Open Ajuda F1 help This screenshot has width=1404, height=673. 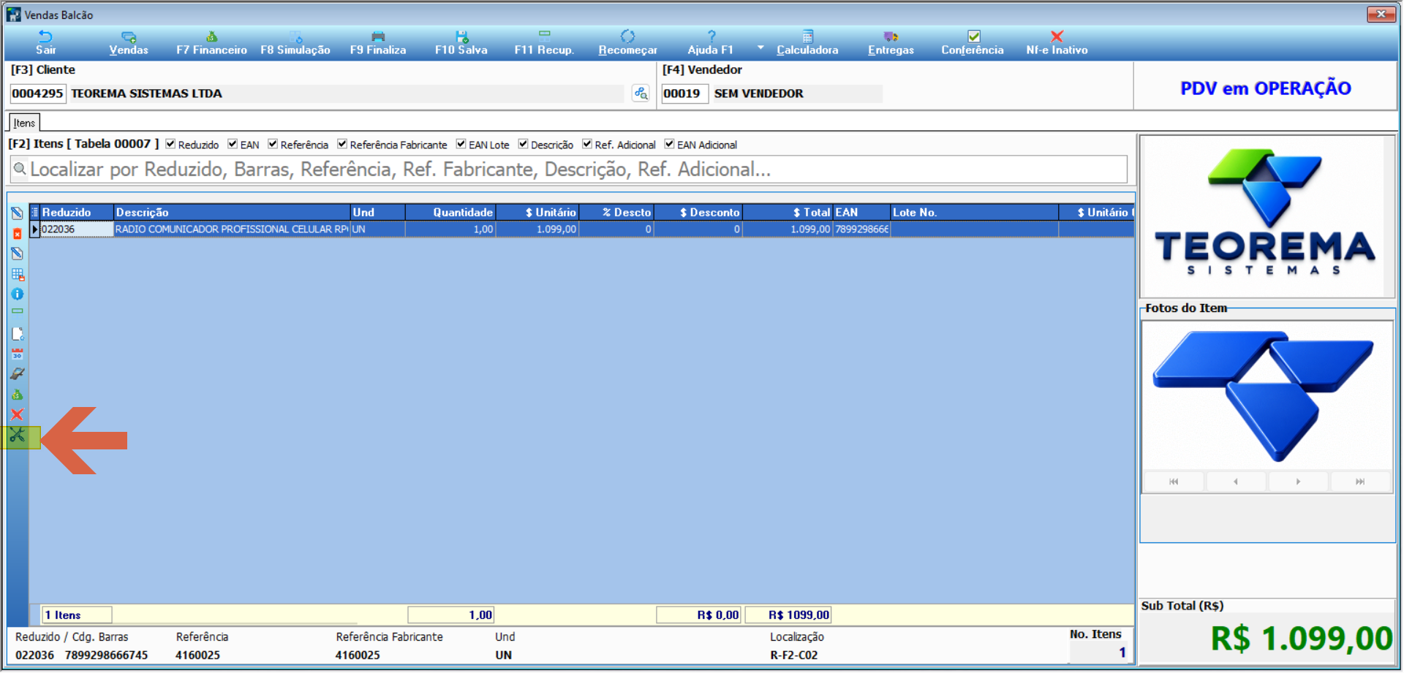pyautogui.click(x=710, y=43)
